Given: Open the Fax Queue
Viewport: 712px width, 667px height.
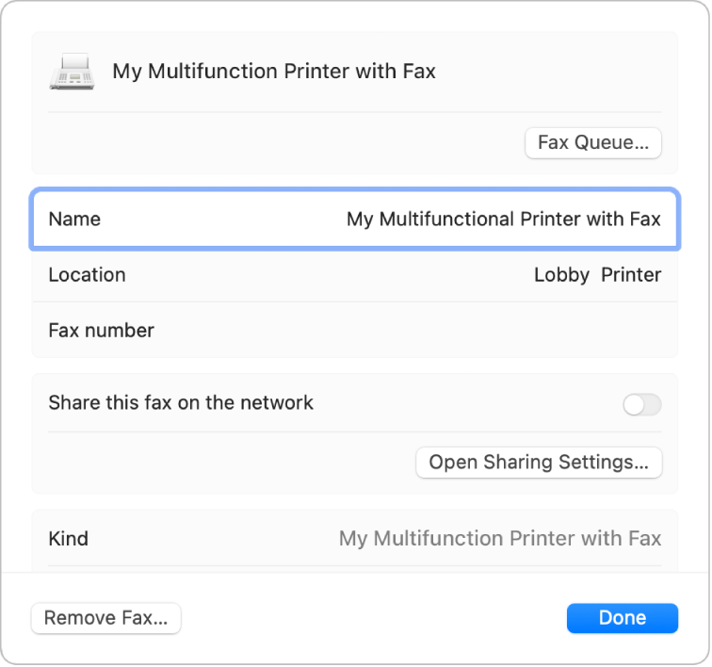Looking at the screenshot, I should [592, 143].
